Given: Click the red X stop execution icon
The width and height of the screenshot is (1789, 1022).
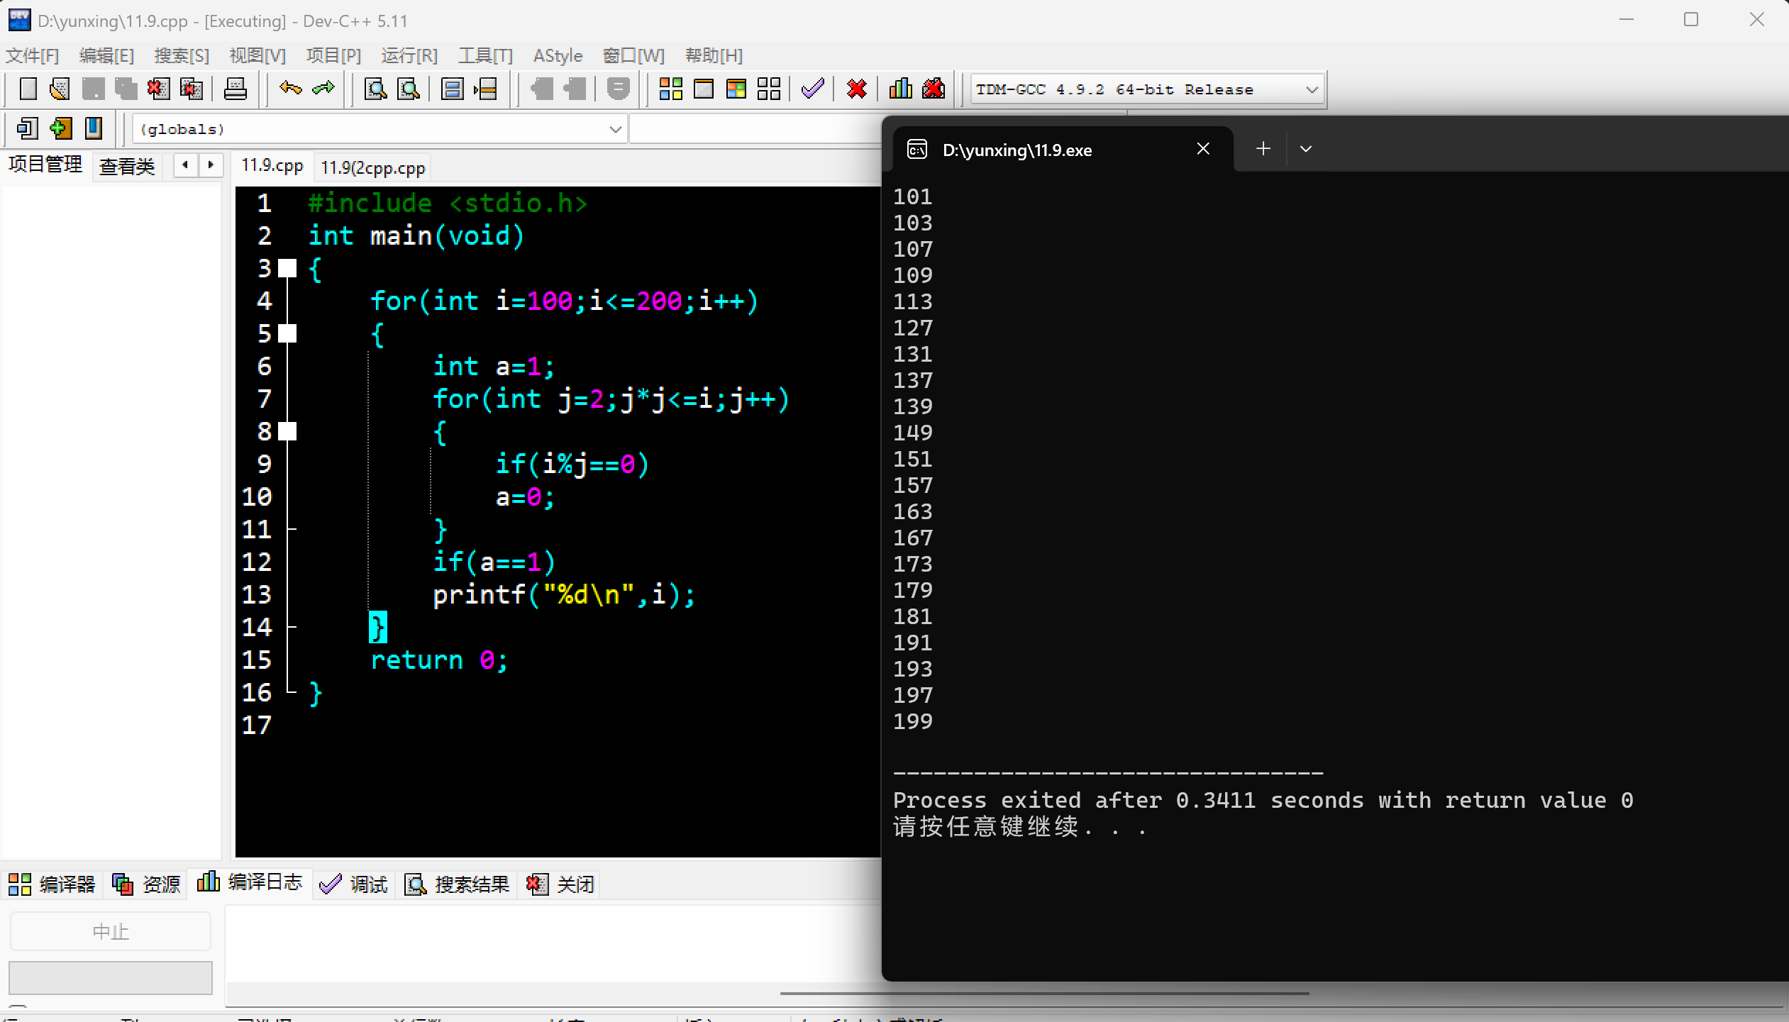Looking at the screenshot, I should click(x=857, y=89).
